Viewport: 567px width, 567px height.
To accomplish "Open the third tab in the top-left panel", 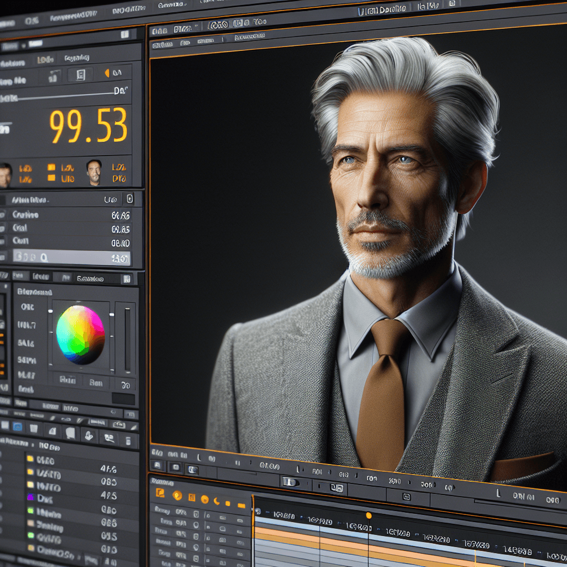I will click(x=76, y=58).
